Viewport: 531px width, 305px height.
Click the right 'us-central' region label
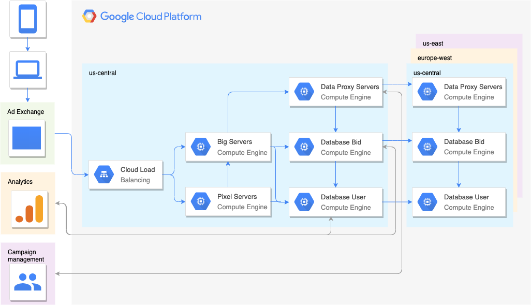pos(427,73)
